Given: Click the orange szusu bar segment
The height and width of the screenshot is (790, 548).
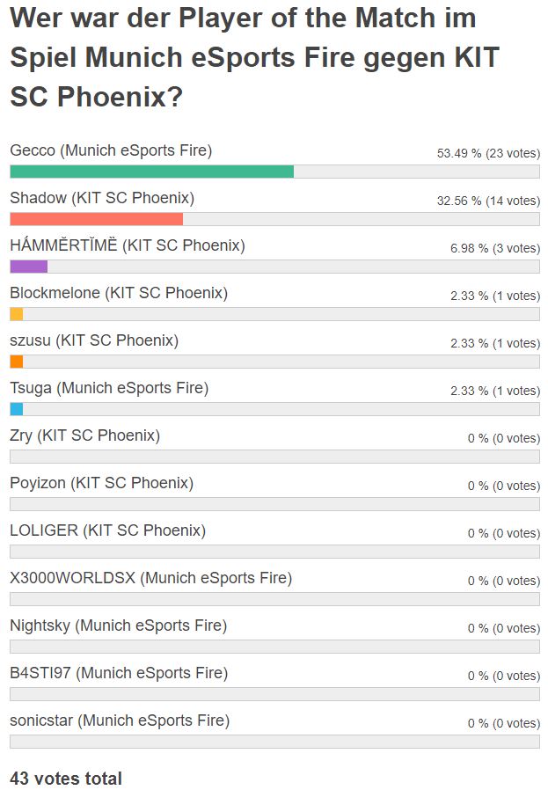Looking at the screenshot, I should click(x=17, y=362).
